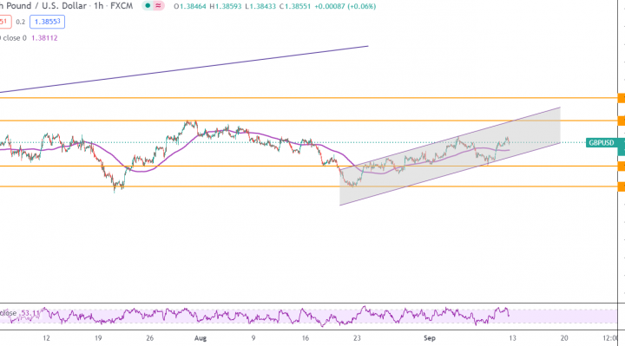Select the lowest orange horizontal support line
This screenshot has width=625, height=346.
coord(309,186)
